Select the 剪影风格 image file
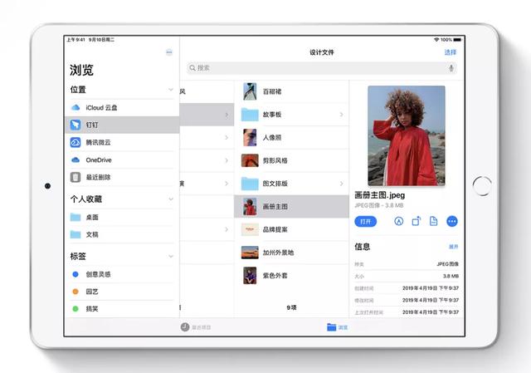The height and width of the screenshot is (373, 531). [x=291, y=160]
